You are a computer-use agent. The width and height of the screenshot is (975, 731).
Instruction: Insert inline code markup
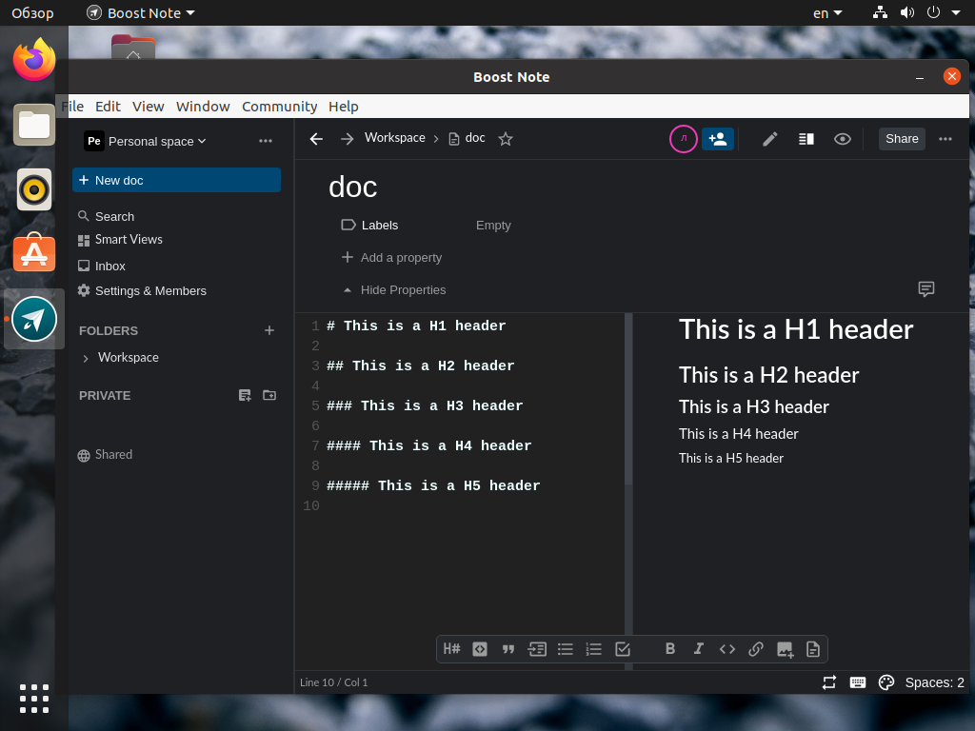coord(726,649)
